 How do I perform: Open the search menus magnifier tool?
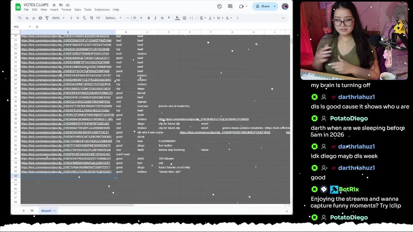(x=20, y=18)
